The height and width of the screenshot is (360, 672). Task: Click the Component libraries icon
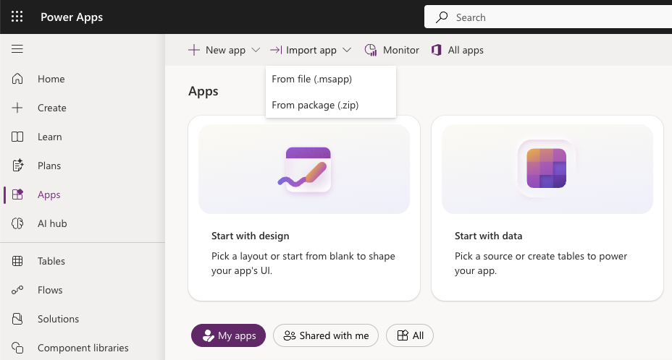[x=17, y=348]
